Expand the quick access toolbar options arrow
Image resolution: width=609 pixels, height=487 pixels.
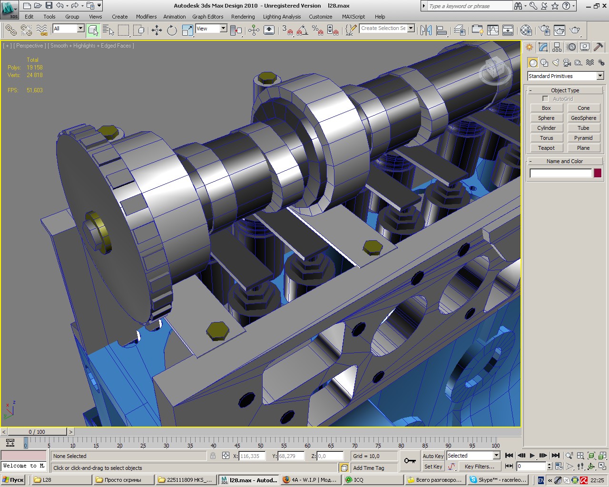coord(99,6)
